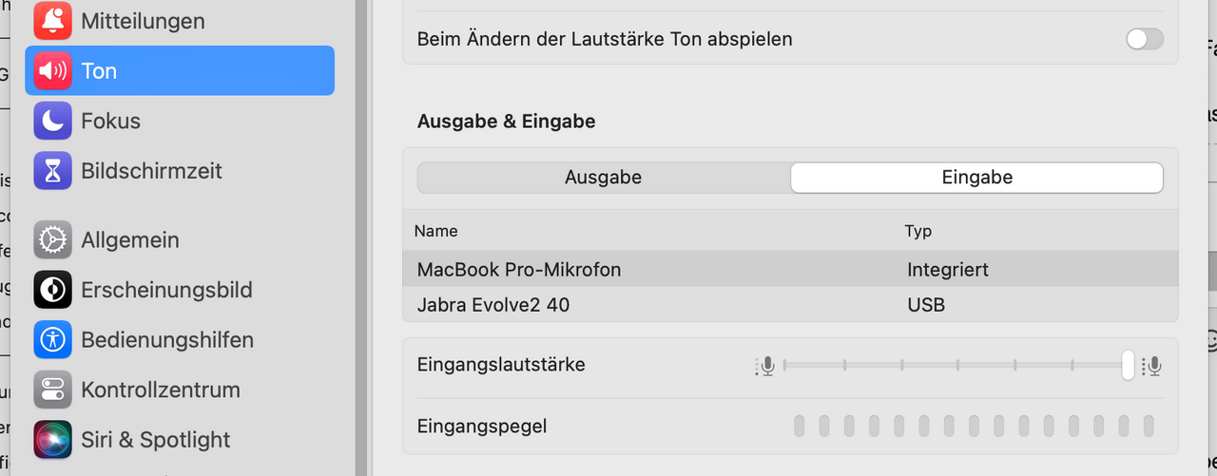Image resolution: width=1217 pixels, height=476 pixels.
Task: Click the Kontrollzentrum switches icon
Action: click(52, 390)
